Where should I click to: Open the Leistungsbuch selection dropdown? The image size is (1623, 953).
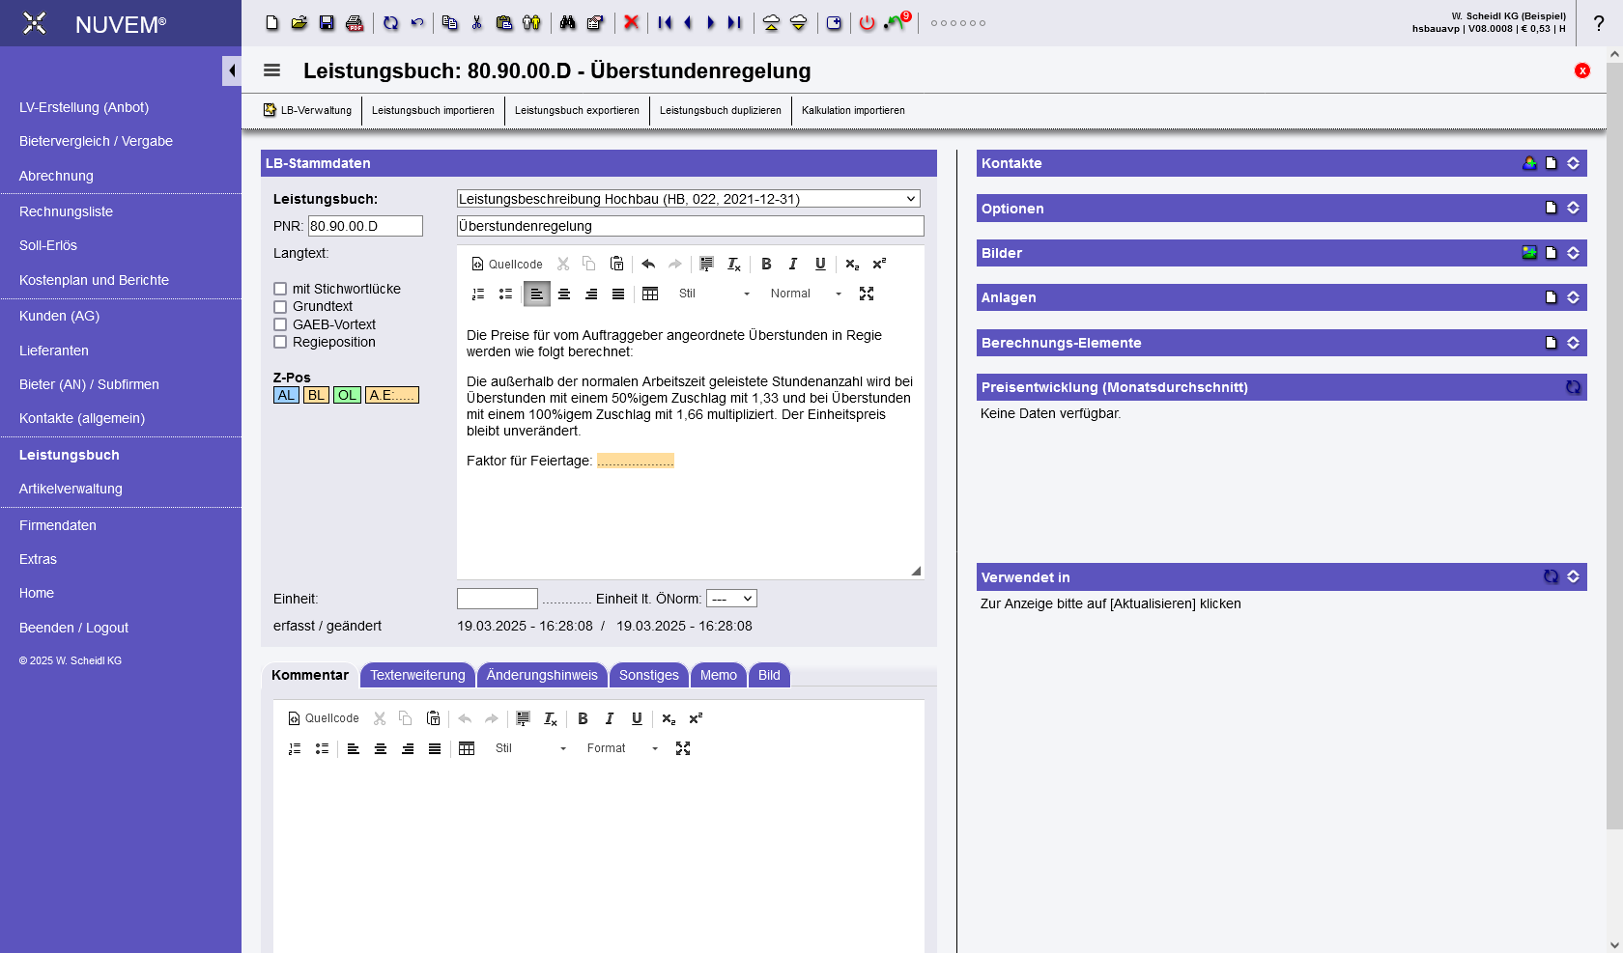click(689, 199)
